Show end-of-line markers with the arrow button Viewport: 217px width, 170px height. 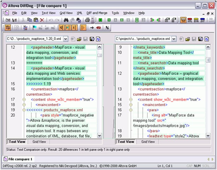tap(92, 28)
